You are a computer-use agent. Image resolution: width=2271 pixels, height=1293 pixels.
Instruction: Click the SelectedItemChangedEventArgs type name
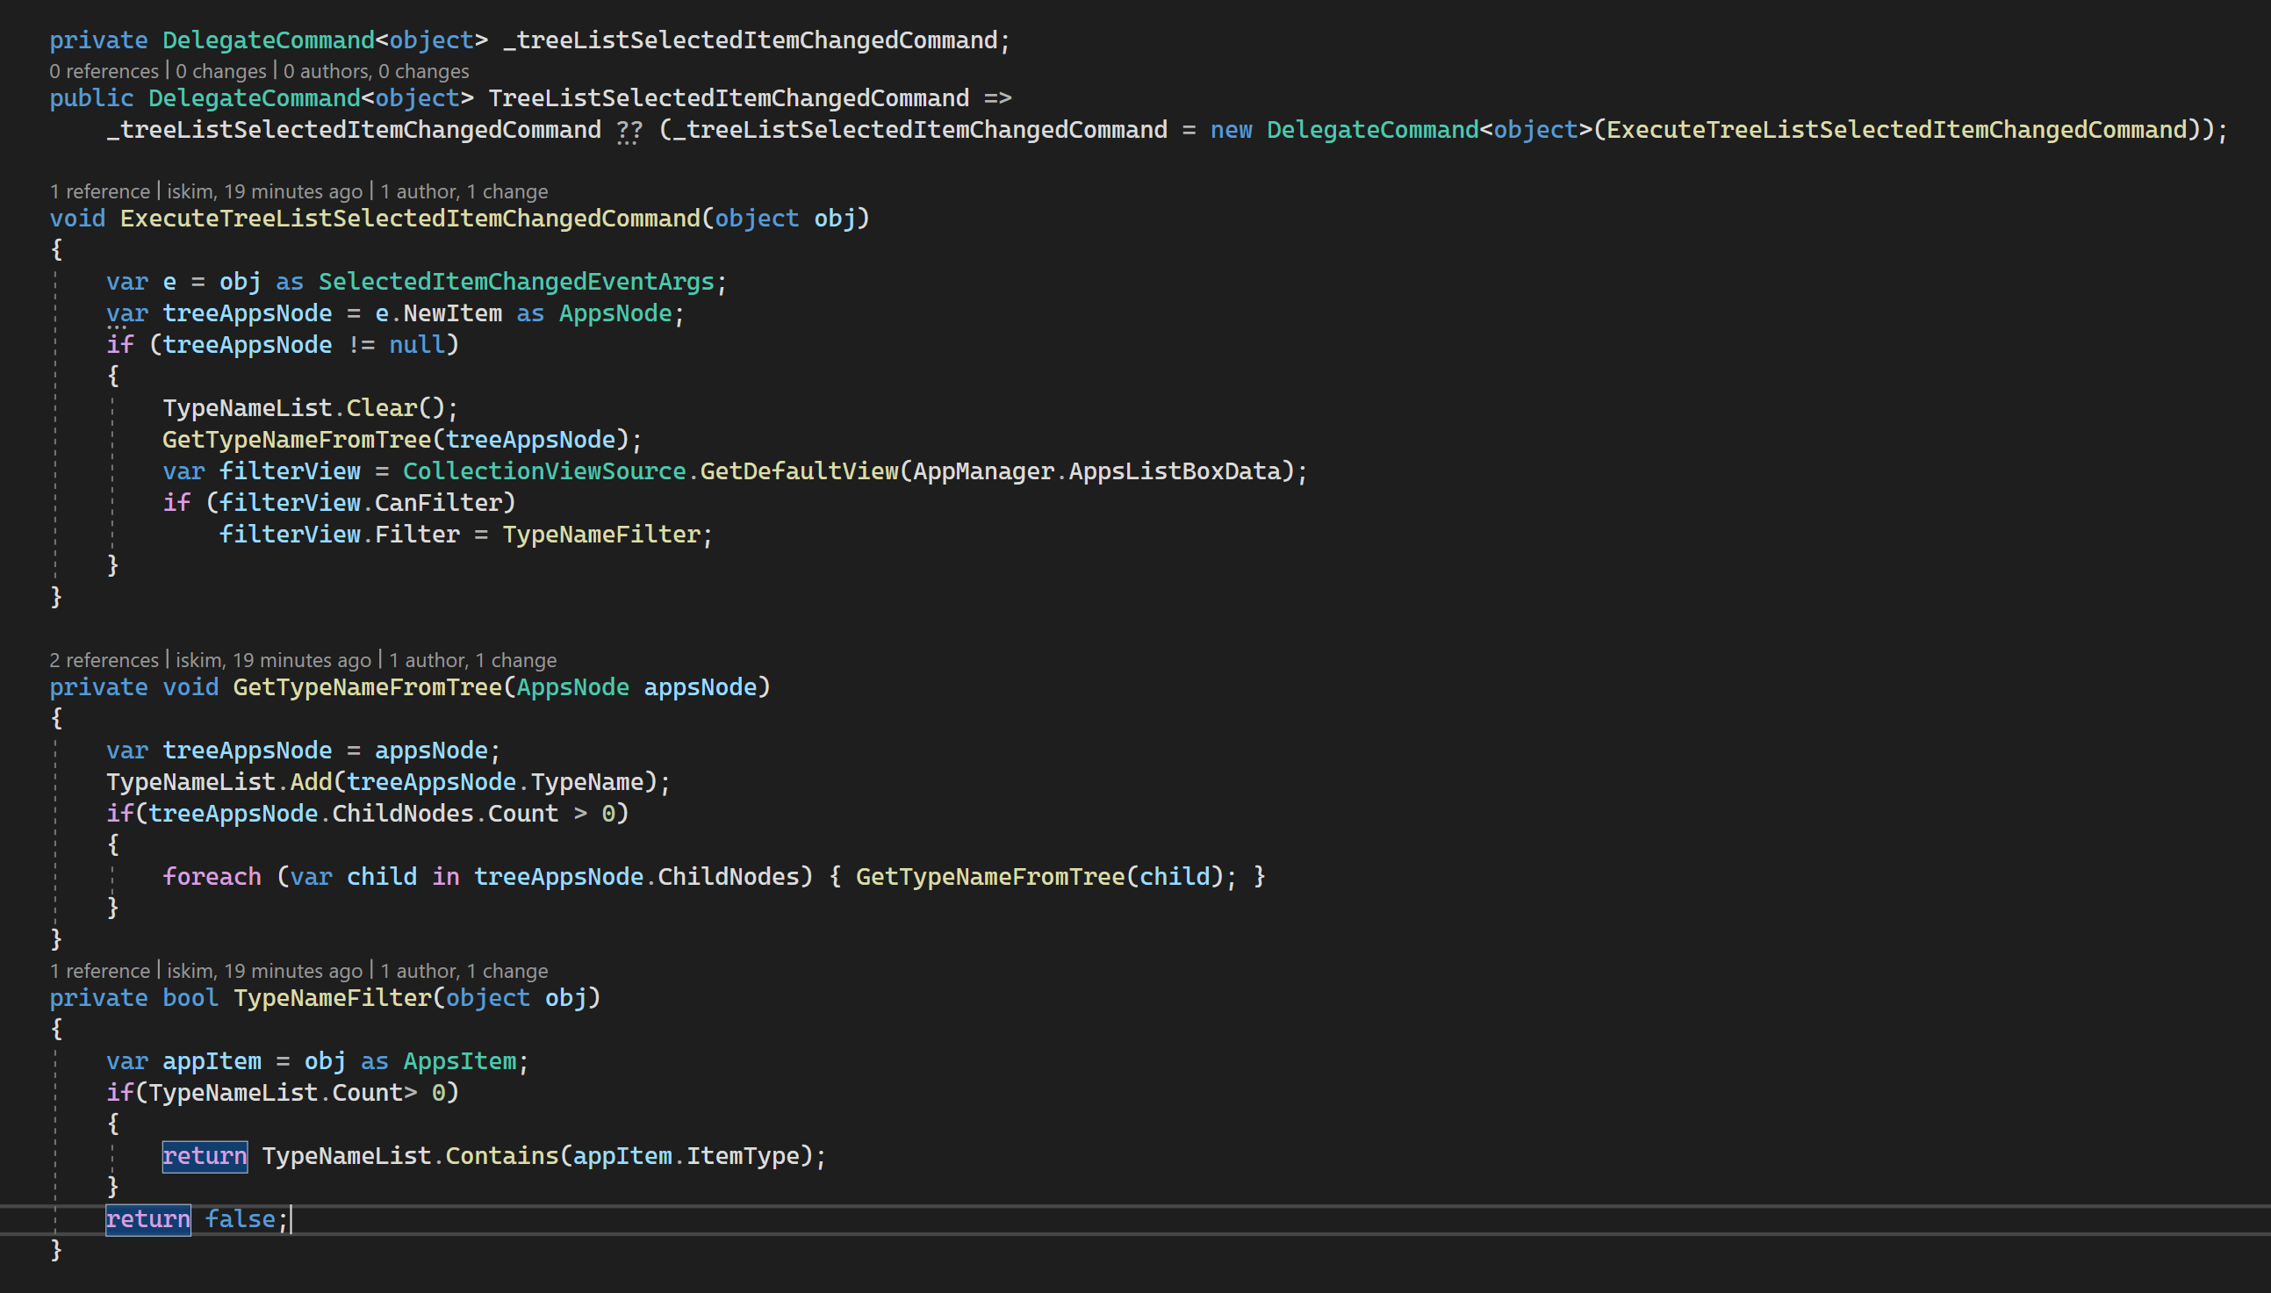(516, 283)
